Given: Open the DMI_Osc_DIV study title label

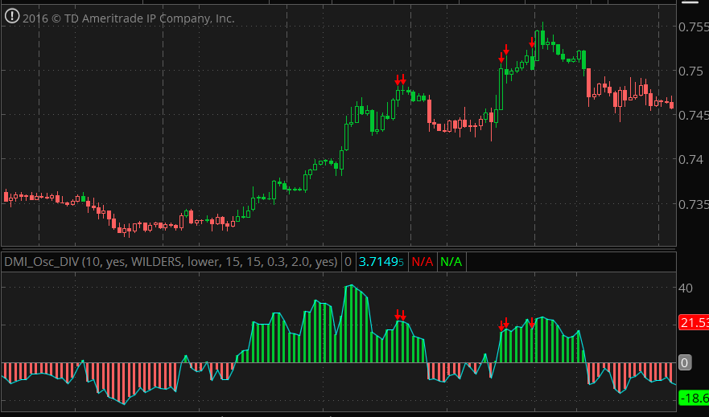Looking at the screenshot, I should point(171,262).
